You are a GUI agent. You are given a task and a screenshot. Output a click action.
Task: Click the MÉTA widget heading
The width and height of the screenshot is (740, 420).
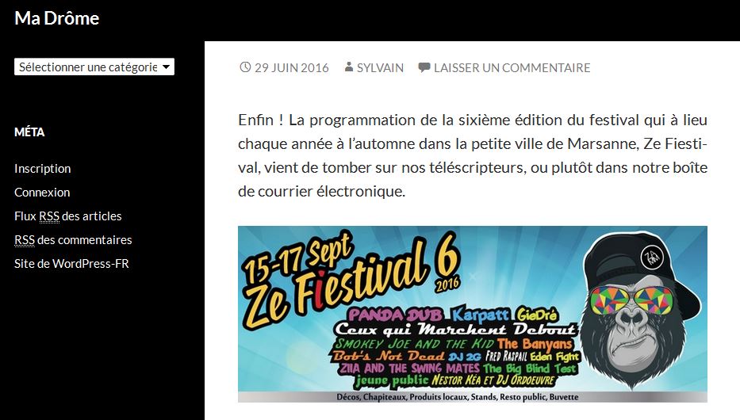[x=29, y=132]
